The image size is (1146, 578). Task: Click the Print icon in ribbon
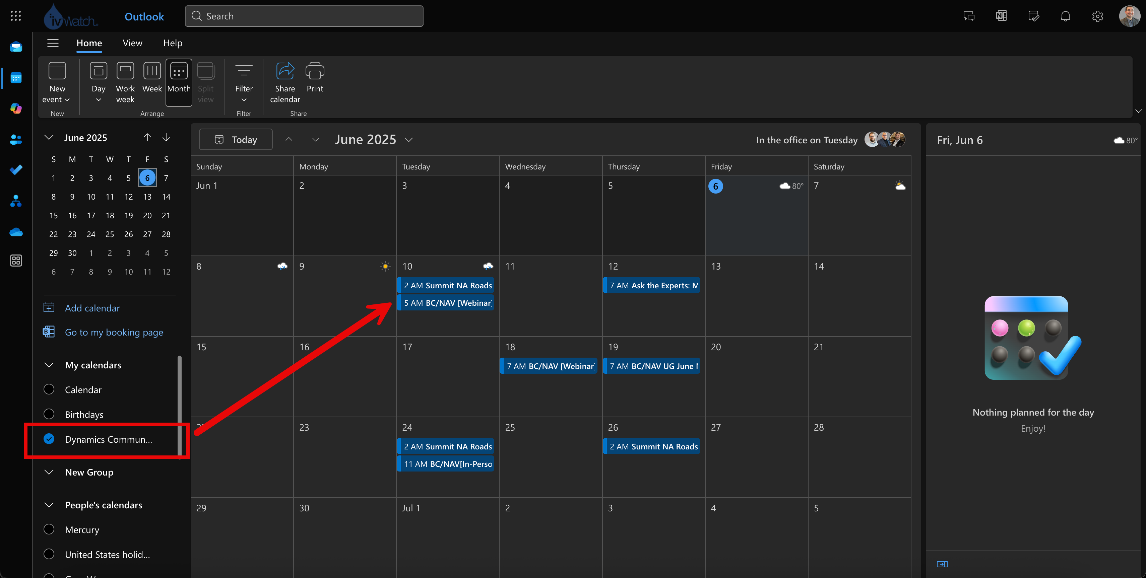[x=315, y=71]
